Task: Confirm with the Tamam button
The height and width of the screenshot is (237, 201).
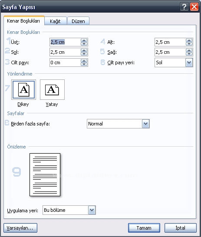Action: click(x=144, y=228)
